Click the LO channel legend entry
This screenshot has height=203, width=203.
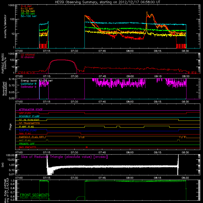[28, 55]
